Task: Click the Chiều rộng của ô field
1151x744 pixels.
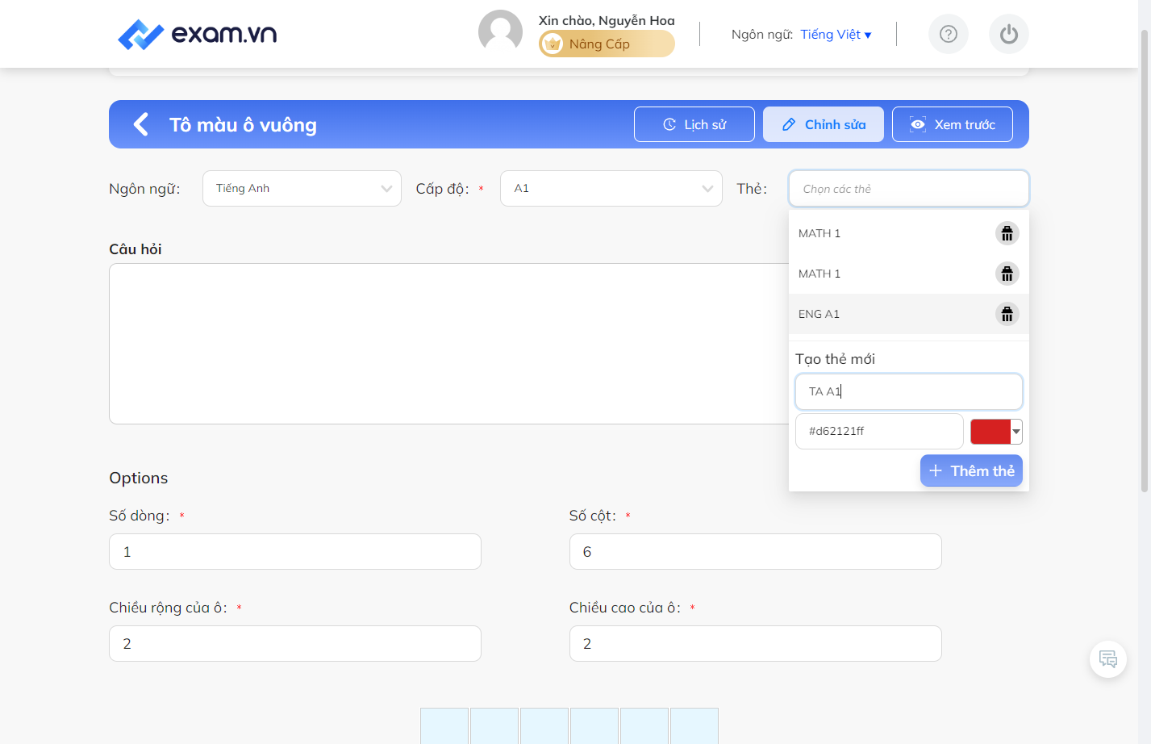Action: [x=295, y=644]
